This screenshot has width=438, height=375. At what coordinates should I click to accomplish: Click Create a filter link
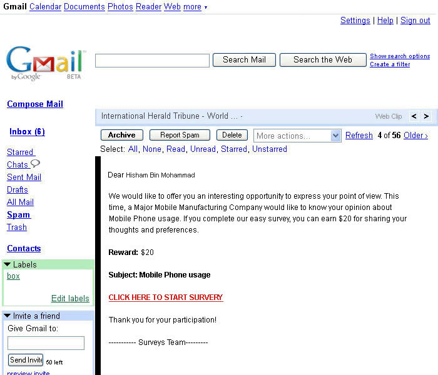tap(390, 64)
